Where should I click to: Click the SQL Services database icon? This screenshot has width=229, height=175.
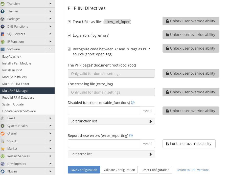coord(3,34)
